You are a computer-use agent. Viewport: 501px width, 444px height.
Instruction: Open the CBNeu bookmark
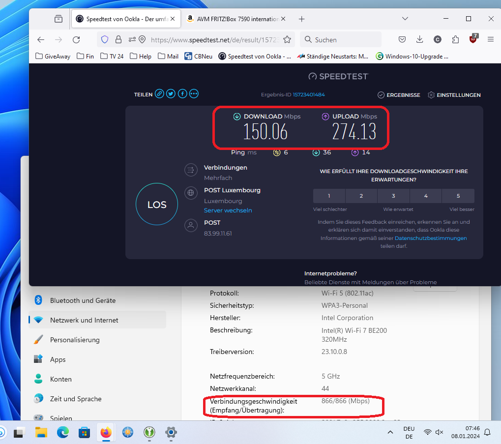coord(199,56)
